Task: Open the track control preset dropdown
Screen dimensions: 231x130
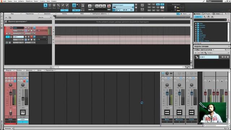Action: tap(45, 17)
